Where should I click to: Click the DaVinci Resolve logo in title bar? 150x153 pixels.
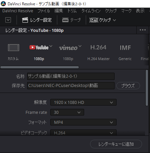click(3, 4)
